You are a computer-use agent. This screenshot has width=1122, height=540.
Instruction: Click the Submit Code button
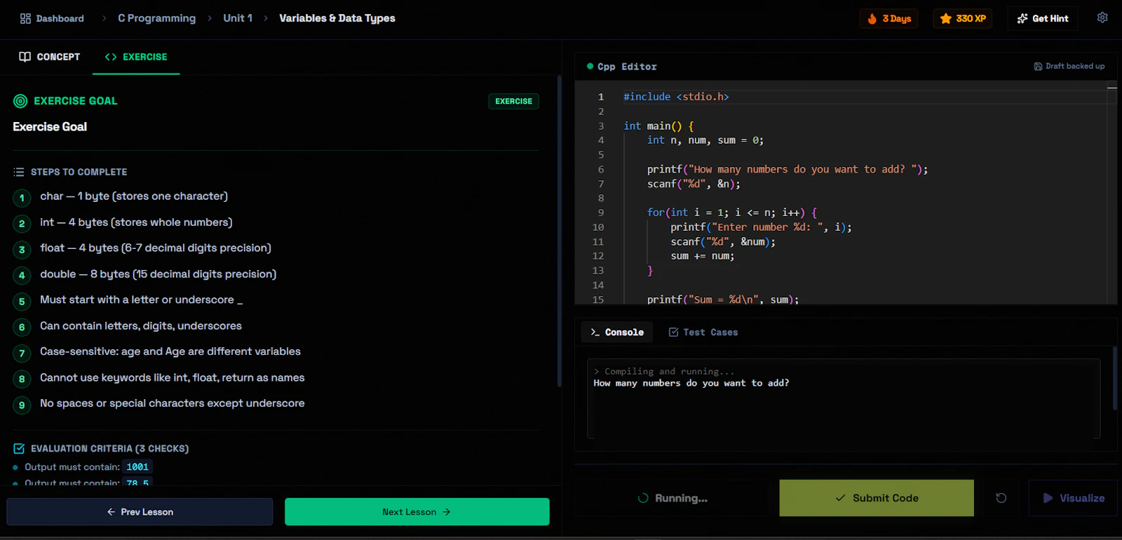tap(877, 498)
